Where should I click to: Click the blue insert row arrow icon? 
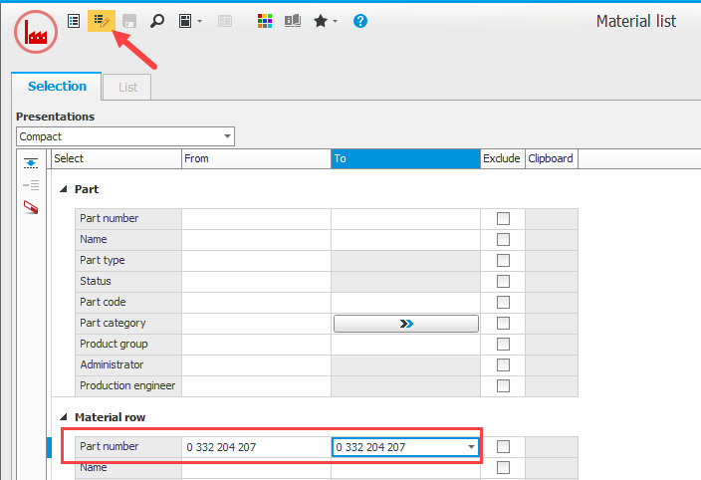(x=31, y=163)
